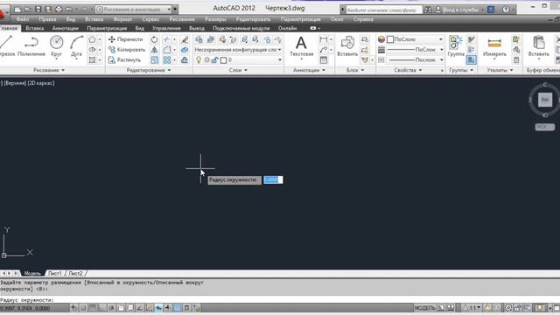Switch to Параметризация ribbon tab
The image size is (560, 315).
click(x=107, y=28)
